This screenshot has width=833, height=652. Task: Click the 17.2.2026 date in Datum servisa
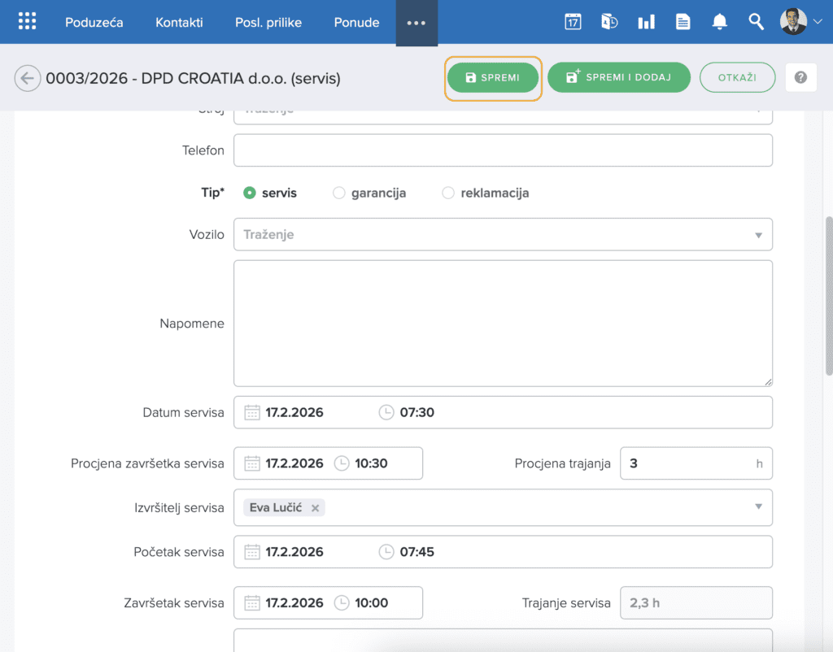point(294,412)
